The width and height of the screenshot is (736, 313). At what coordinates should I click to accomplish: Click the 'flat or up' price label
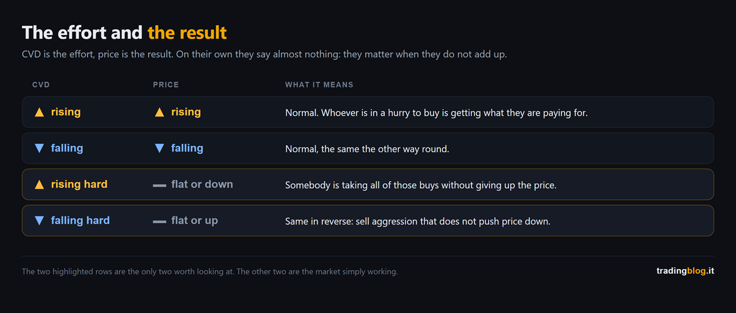pos(194,221)
